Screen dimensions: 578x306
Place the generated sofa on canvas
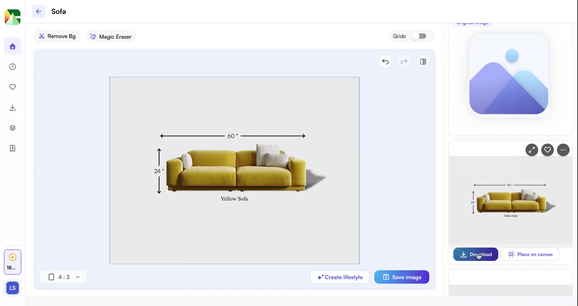point(530,254)
